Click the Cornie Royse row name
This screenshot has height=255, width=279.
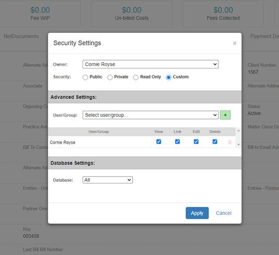tap(63, 142)
